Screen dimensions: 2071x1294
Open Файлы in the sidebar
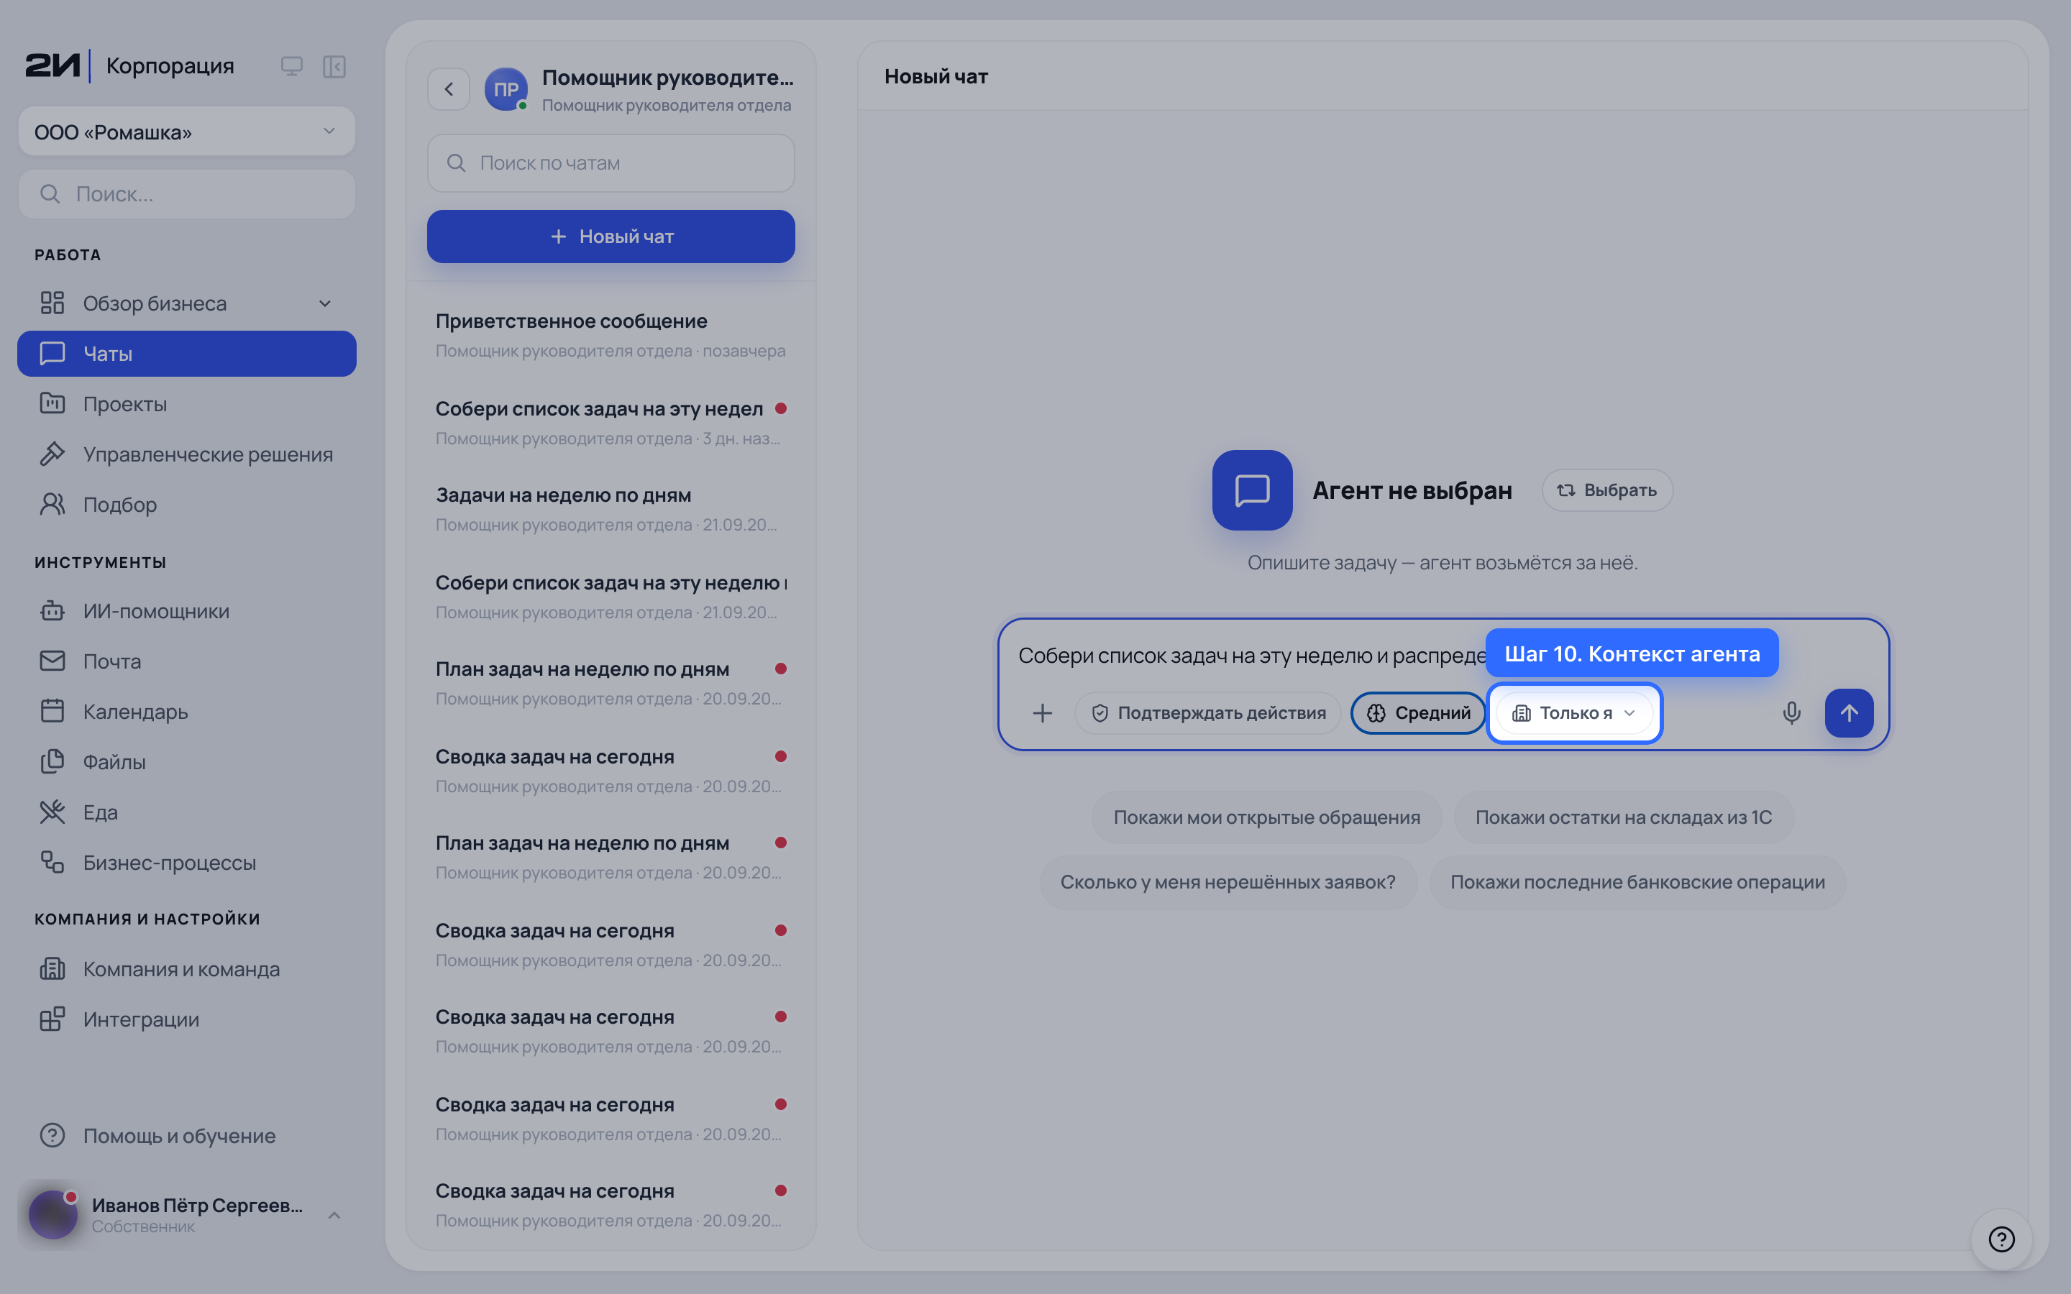pos(186,762)
